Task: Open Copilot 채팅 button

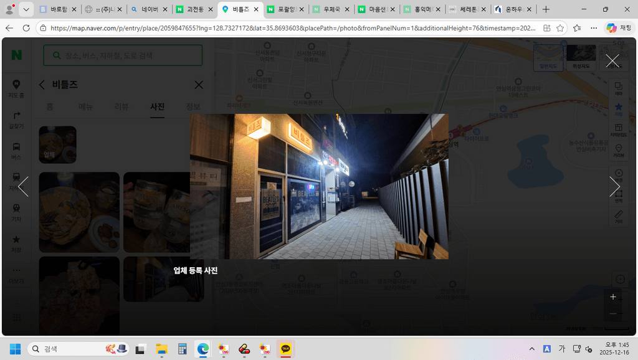Action: 619,28
